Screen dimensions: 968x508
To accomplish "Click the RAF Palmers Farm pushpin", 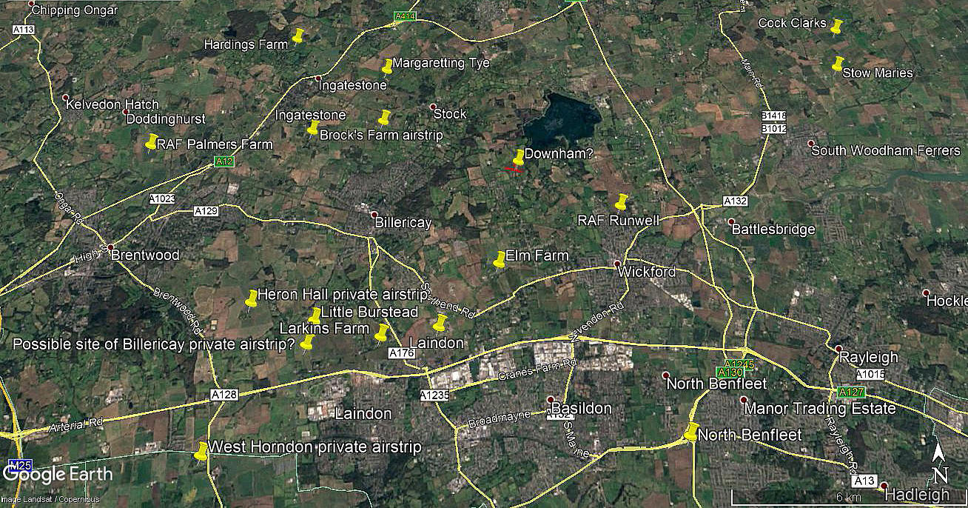I will pyautogui.click(x=151, y=142).
